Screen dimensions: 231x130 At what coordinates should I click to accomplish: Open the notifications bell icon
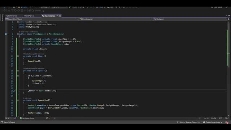[x=227, y=122]
